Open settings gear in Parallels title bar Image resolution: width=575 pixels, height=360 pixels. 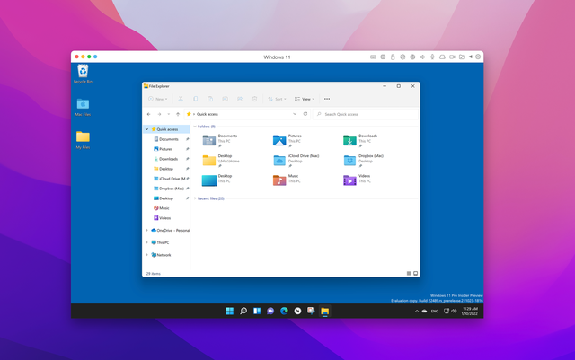click(x=478, y=57)
